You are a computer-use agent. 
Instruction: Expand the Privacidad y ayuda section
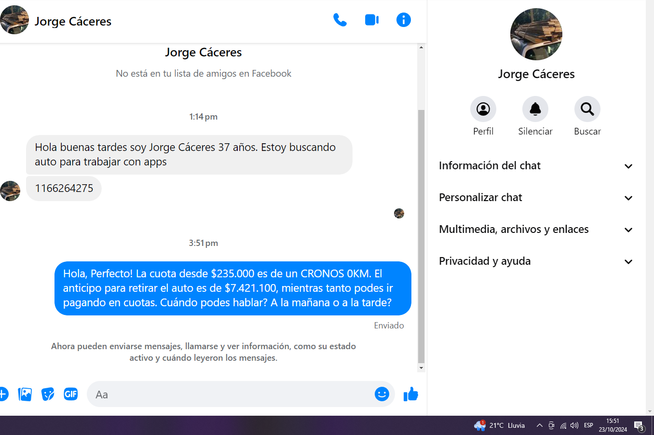click(x=536, y=261)
